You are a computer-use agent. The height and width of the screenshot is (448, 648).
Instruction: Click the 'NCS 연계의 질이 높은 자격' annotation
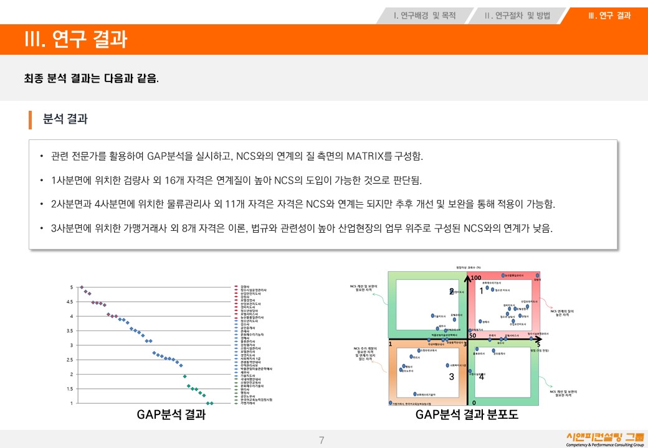coord(562,313)
